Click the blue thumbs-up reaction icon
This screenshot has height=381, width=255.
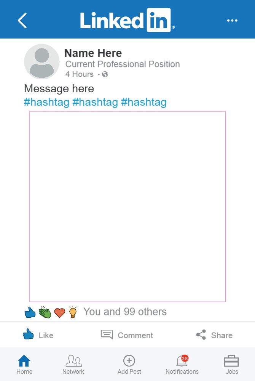coord(30,313)
